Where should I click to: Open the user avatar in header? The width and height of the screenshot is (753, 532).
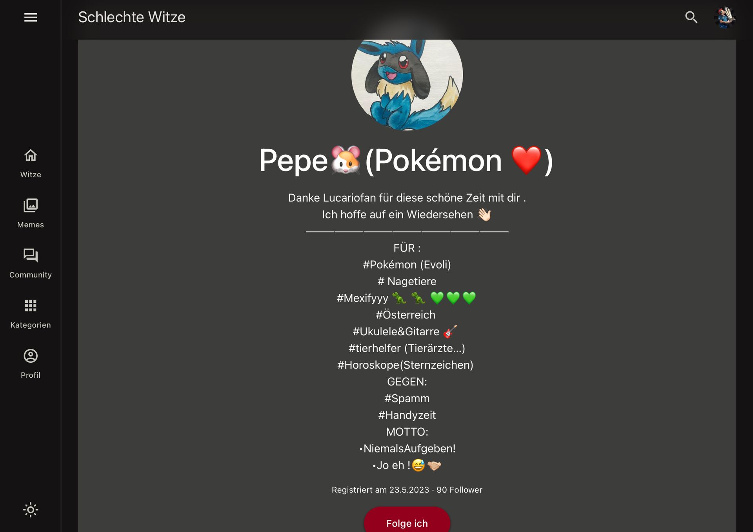click(724, 17)
